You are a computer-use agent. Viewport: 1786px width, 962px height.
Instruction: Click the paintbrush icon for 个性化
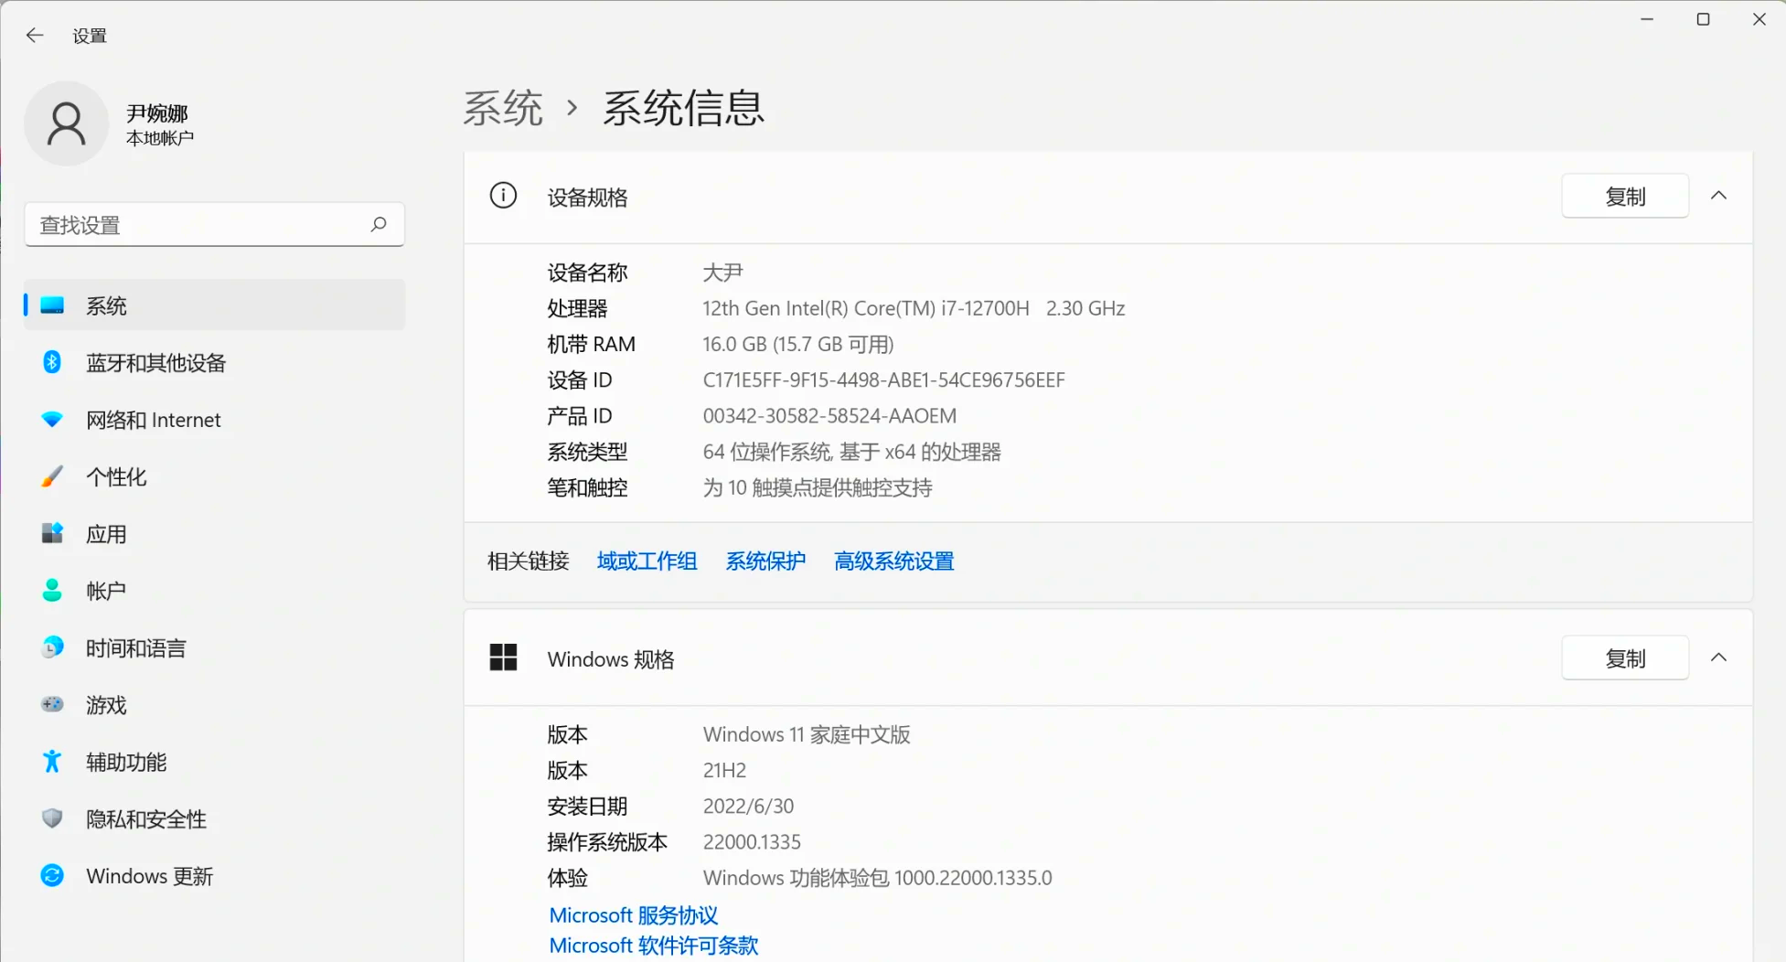(x=53, y=476)
